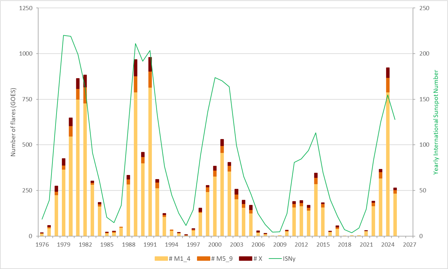
Task: Click the dark red X segment of 2024 bar
Action: pyautogui.click(x=388, y=73)
